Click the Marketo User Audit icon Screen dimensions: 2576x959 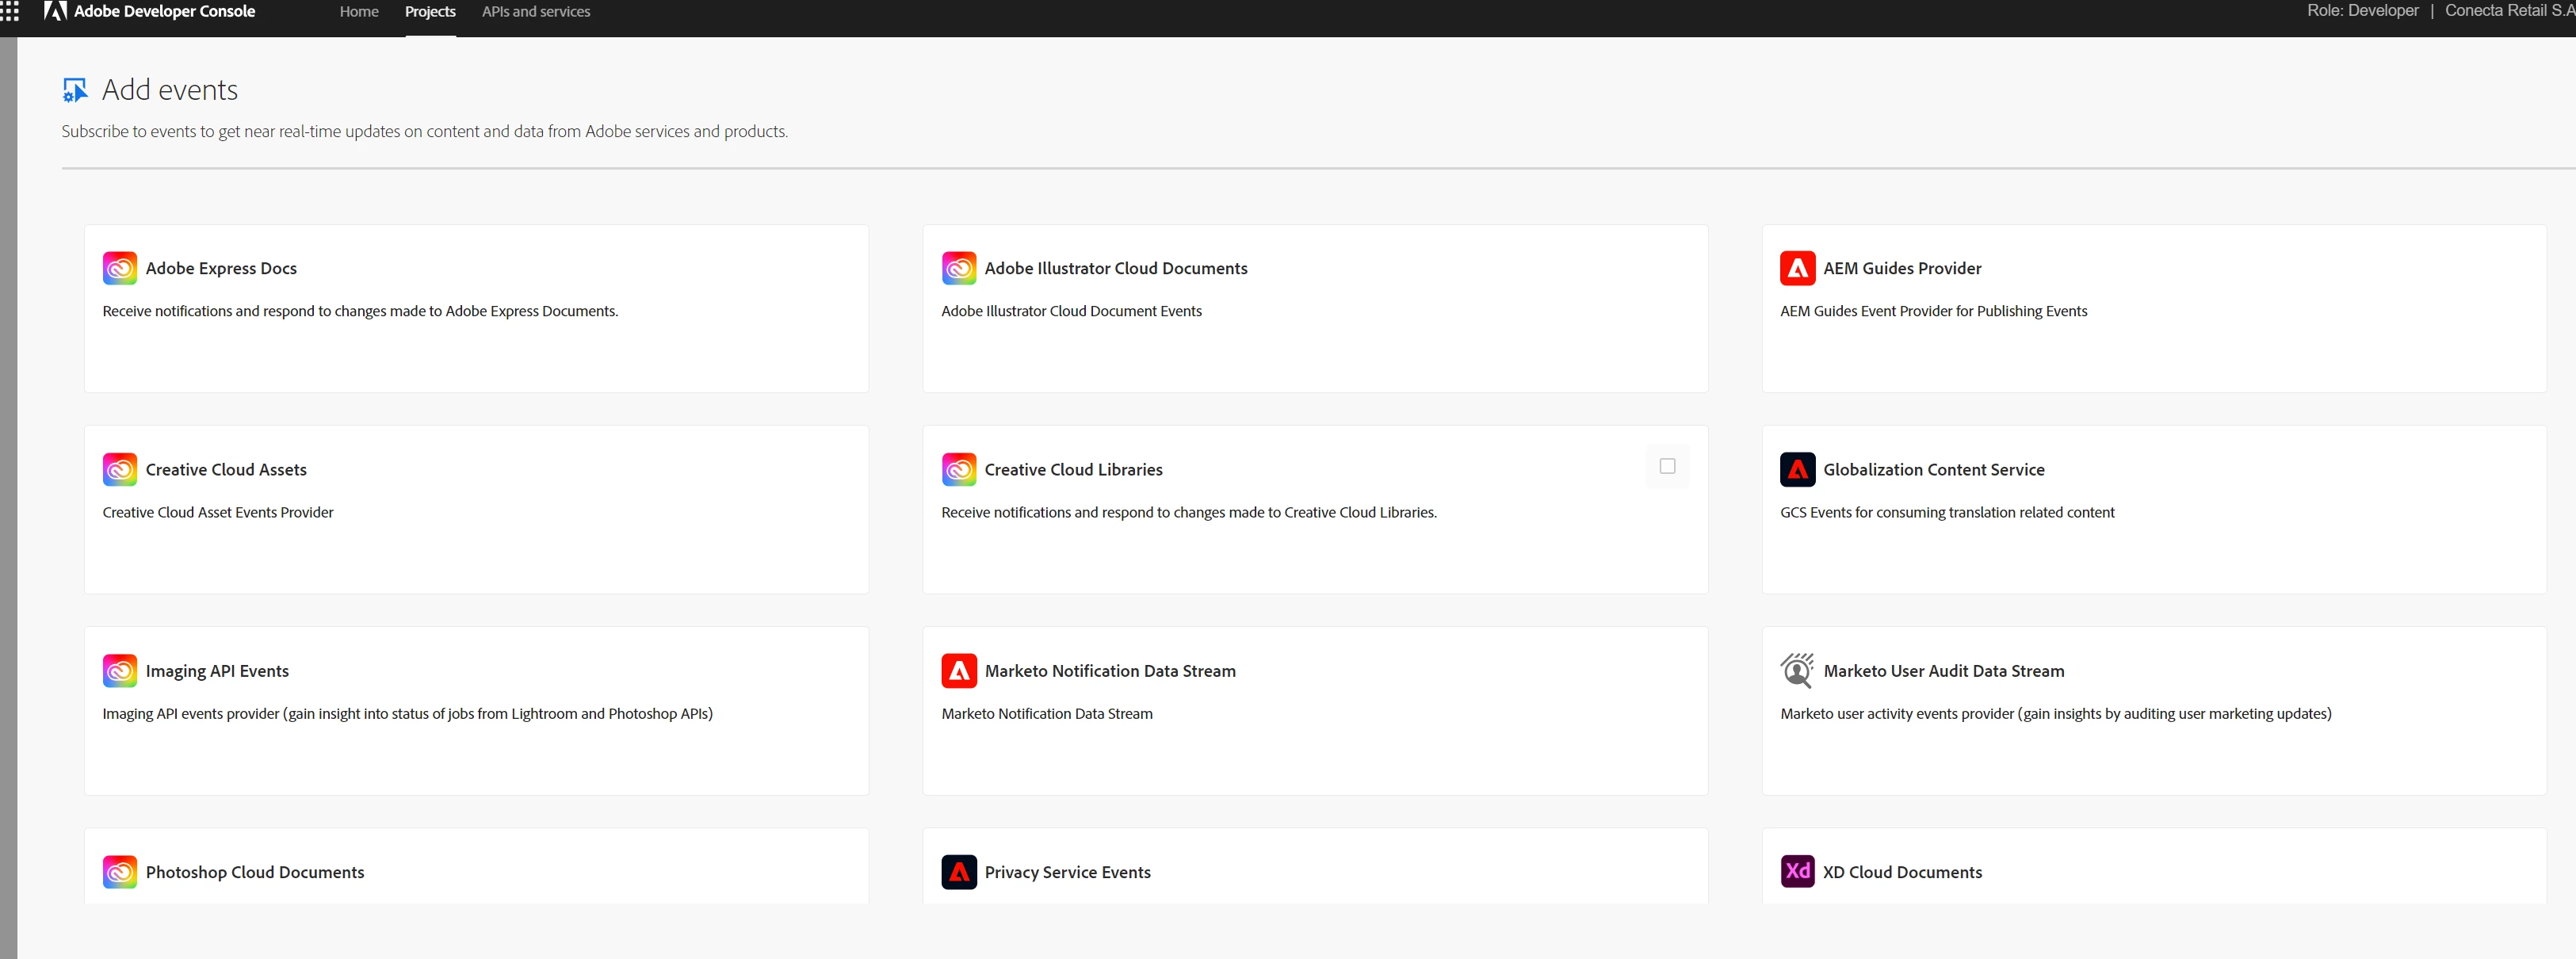pos(1797,670)
